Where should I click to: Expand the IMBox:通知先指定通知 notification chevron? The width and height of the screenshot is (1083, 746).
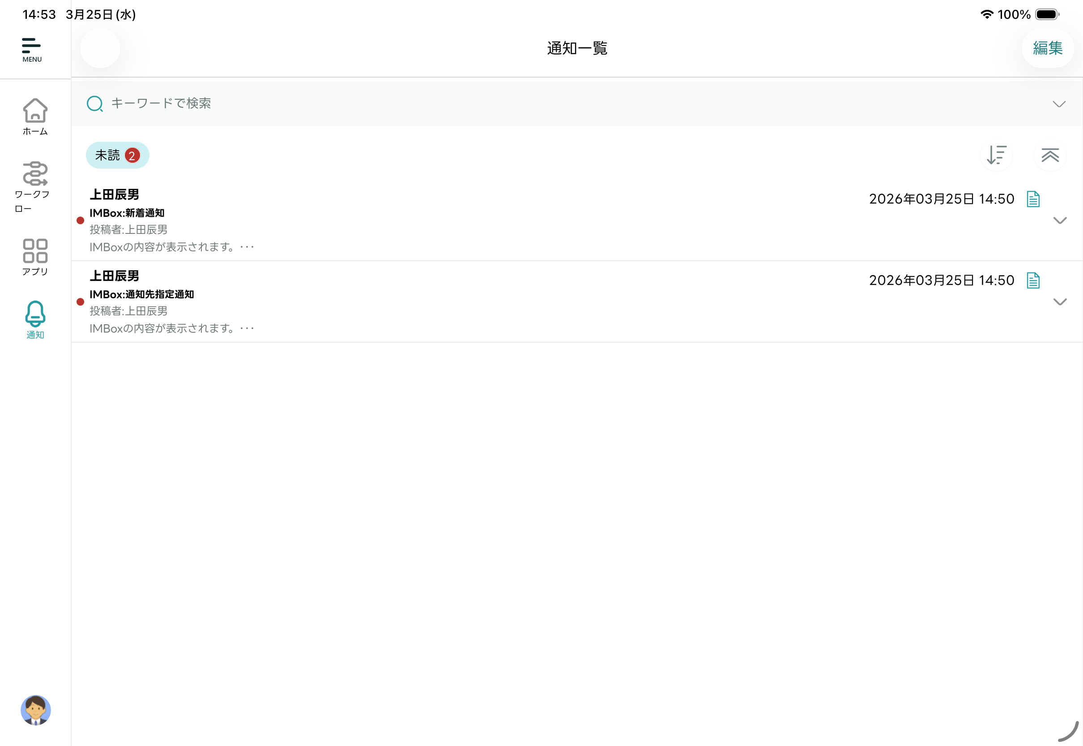(1060, 302)
